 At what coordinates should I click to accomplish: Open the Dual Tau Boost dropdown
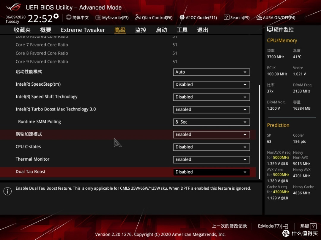click(212, 172)
